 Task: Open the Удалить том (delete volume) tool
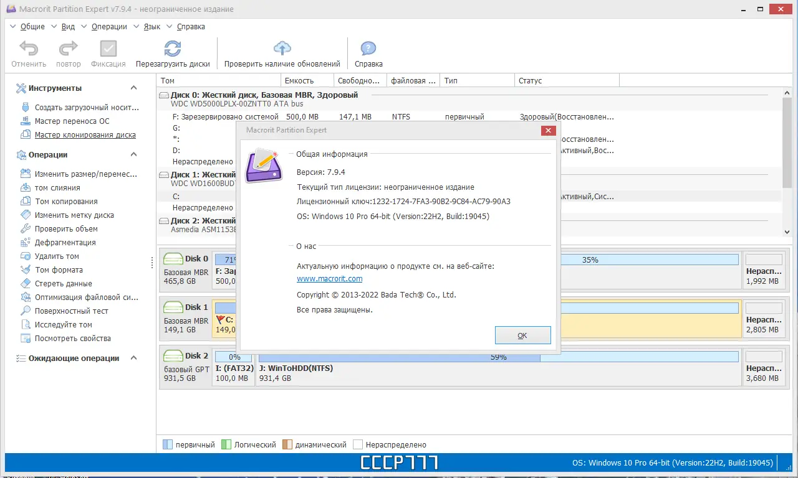click(59, 256)
